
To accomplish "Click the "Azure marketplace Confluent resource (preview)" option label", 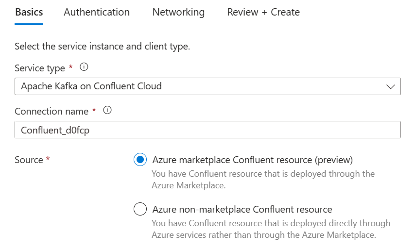I will pyautogui.click(x=252, y=160).
